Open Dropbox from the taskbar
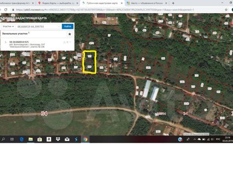 (x=58, y=139)
